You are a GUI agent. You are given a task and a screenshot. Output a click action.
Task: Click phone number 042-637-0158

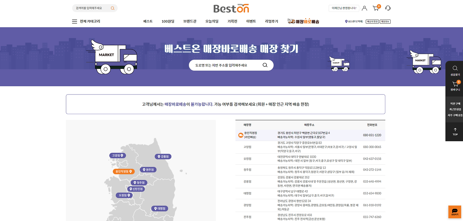pos(372,159)
